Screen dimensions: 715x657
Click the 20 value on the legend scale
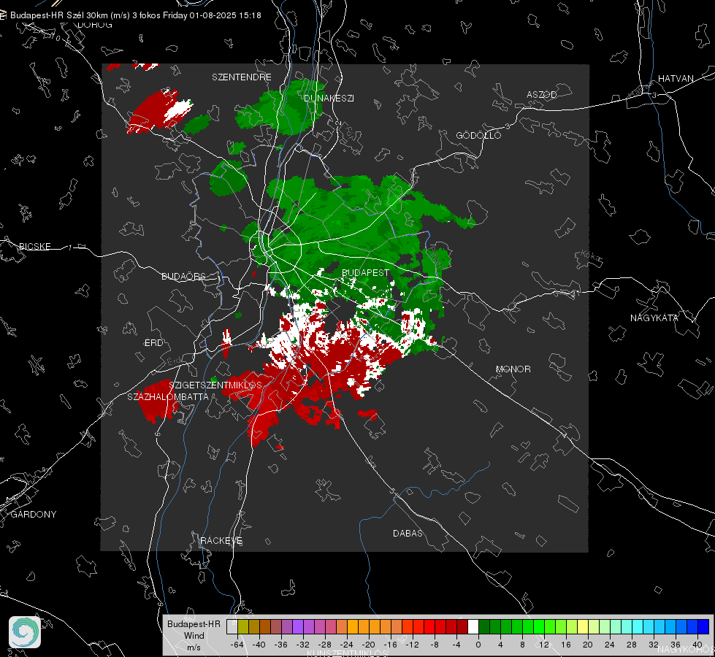pos(587,645)
